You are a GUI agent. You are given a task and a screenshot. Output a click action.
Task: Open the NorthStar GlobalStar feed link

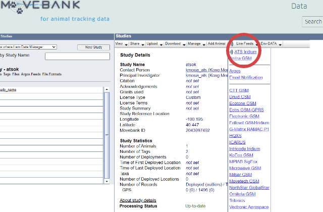(249, 188)
